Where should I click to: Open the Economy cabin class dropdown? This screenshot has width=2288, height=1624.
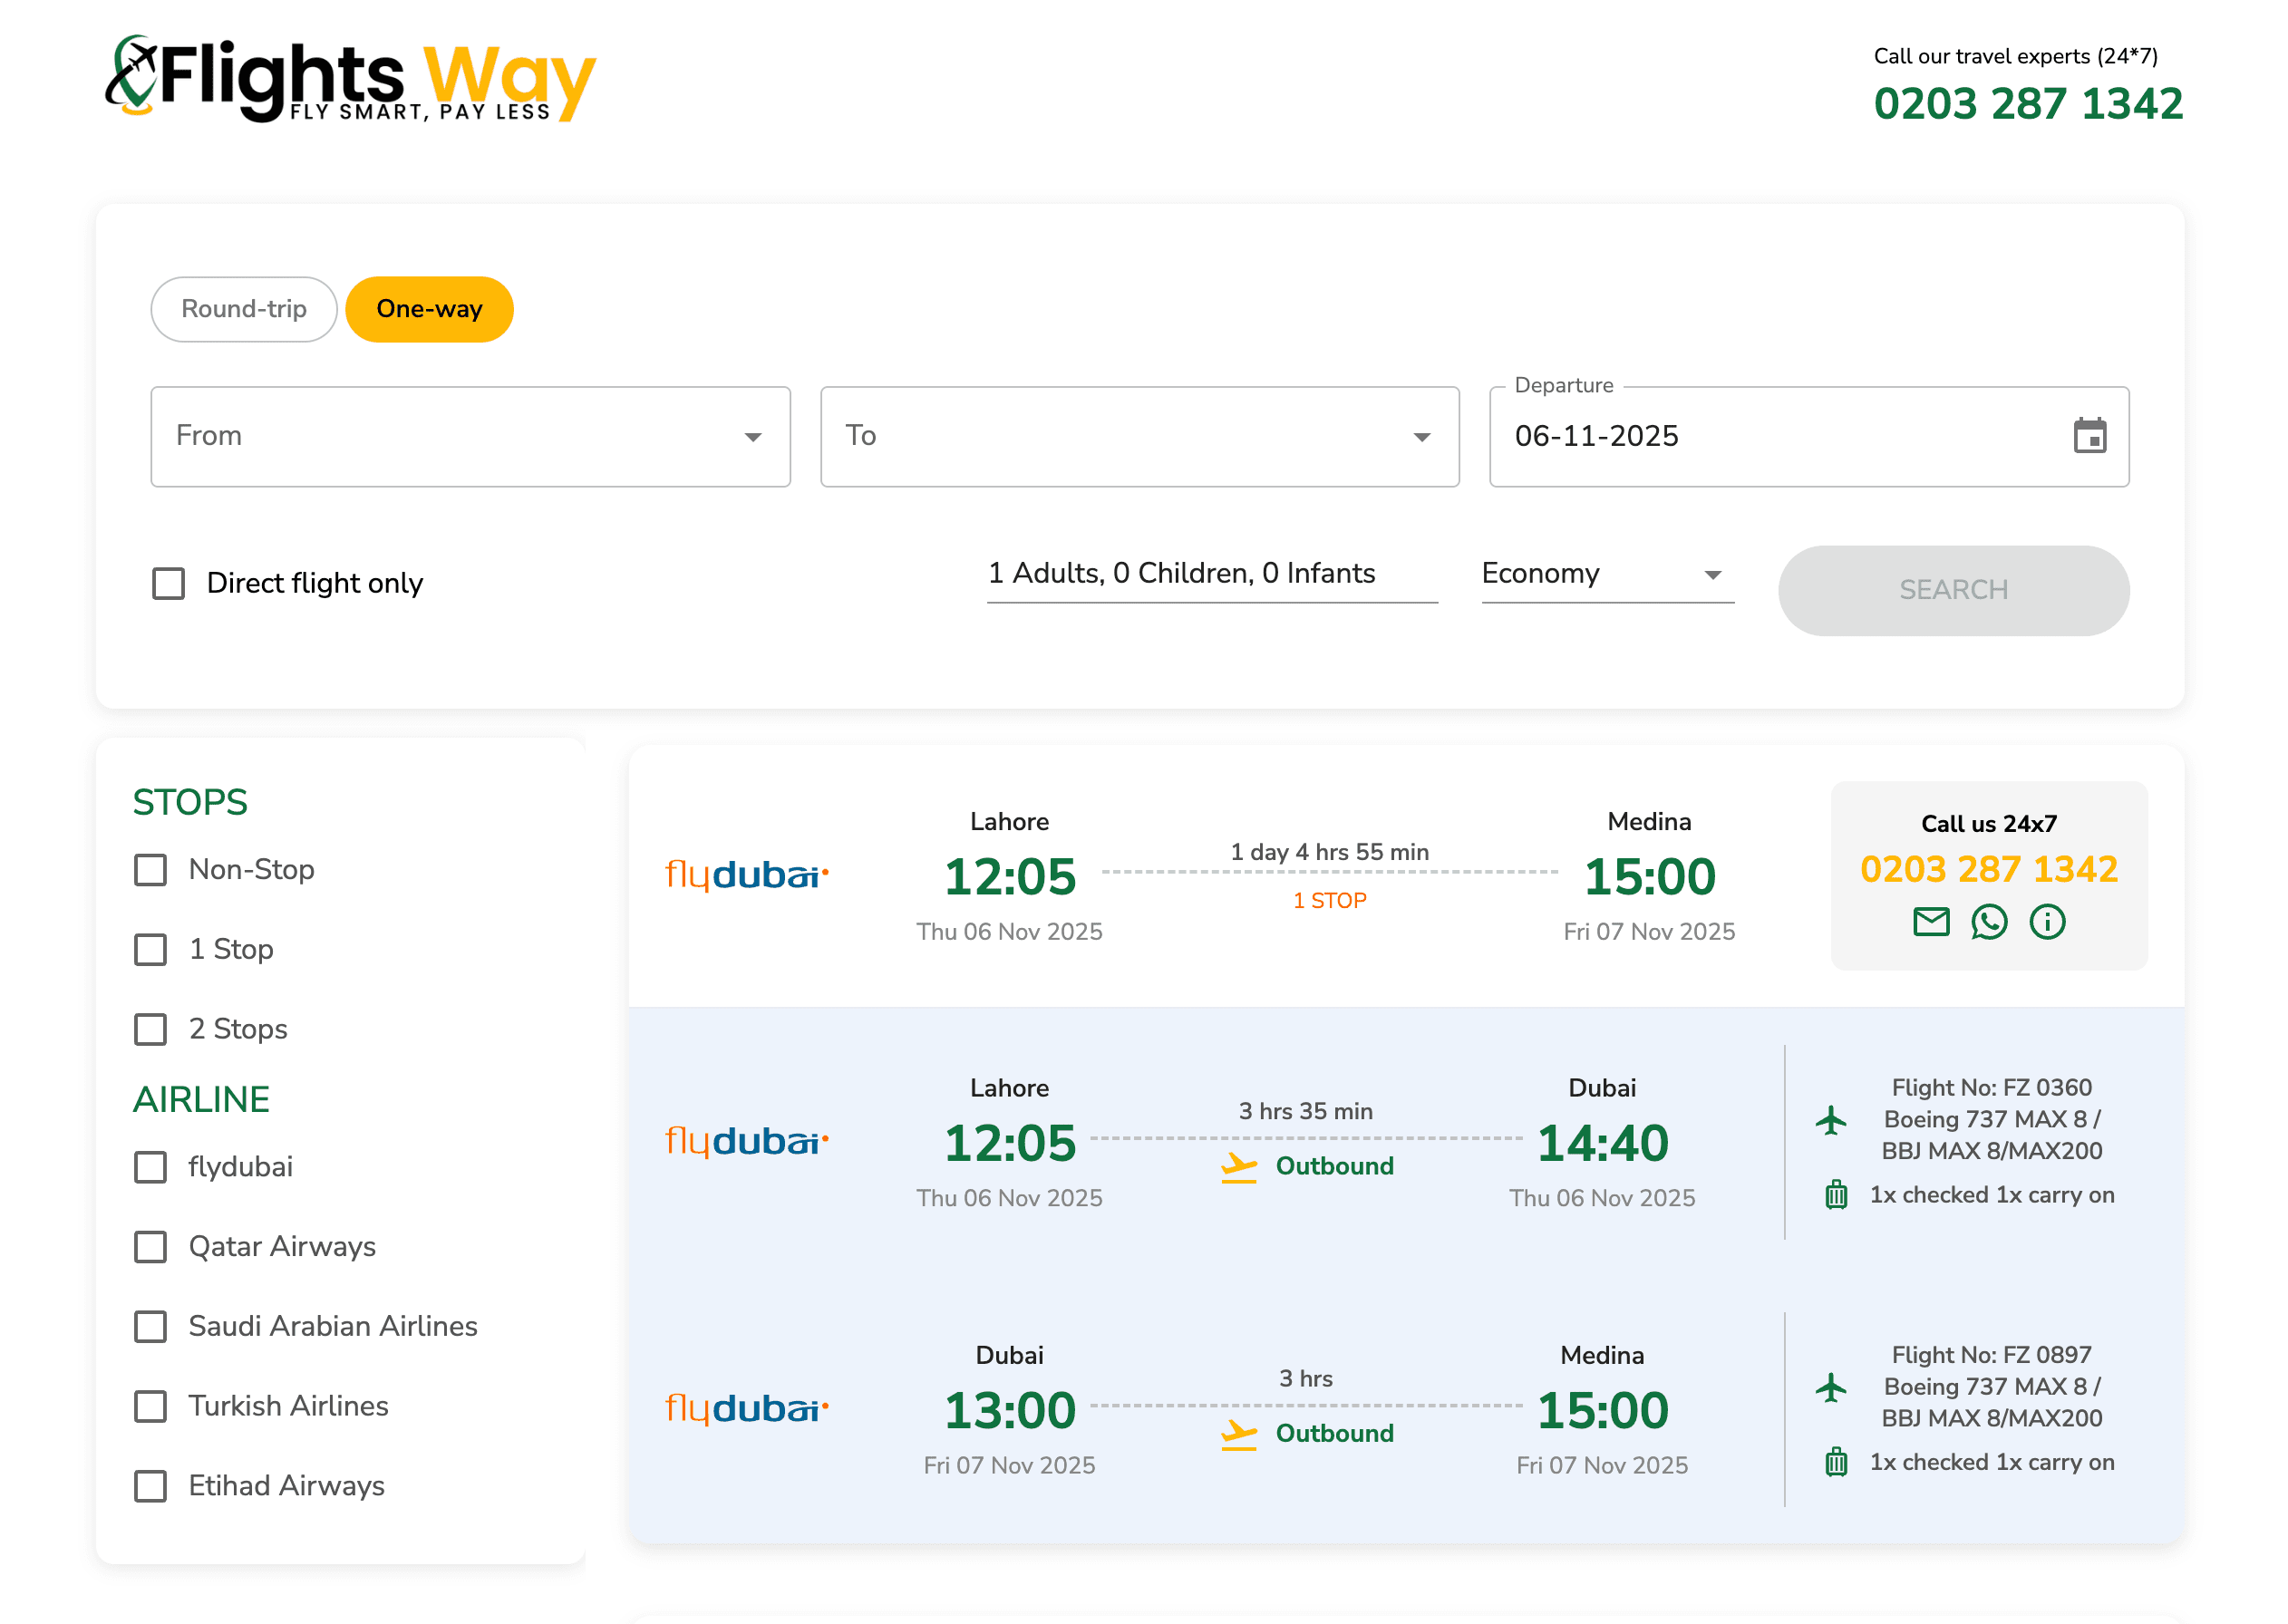[1606, 574]
